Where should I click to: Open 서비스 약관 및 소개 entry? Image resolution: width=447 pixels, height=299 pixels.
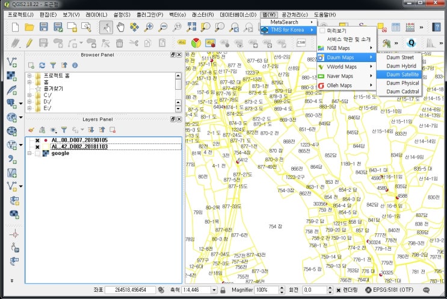[346, 39]
